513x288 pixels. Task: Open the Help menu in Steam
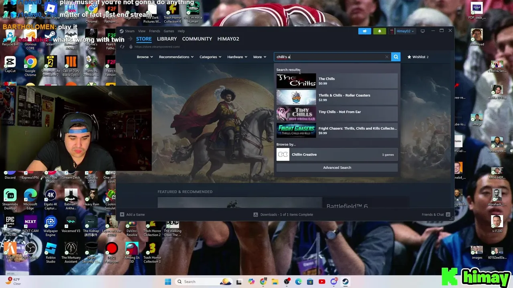(x=181, y=31)
